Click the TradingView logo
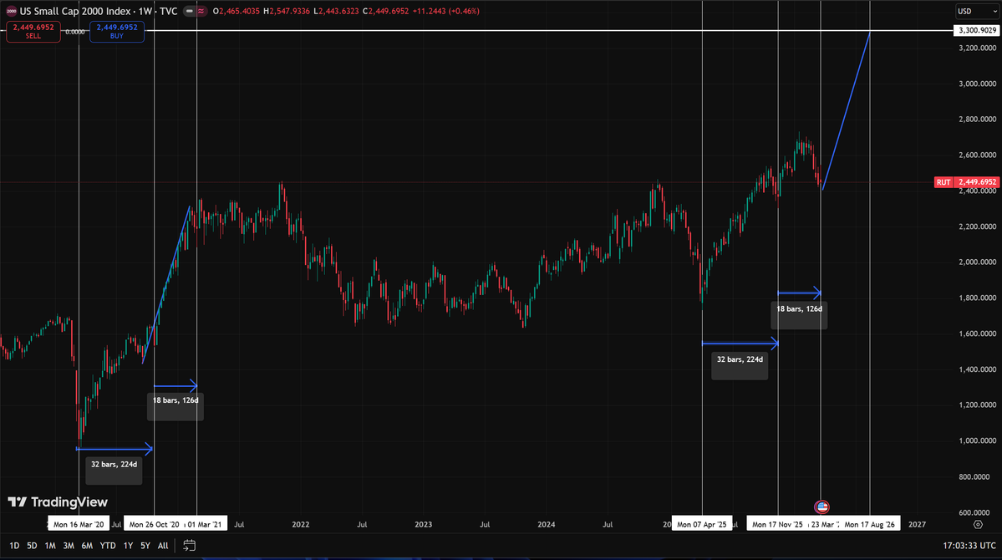This screenshot has height=560, width=1002. point(58,501)
